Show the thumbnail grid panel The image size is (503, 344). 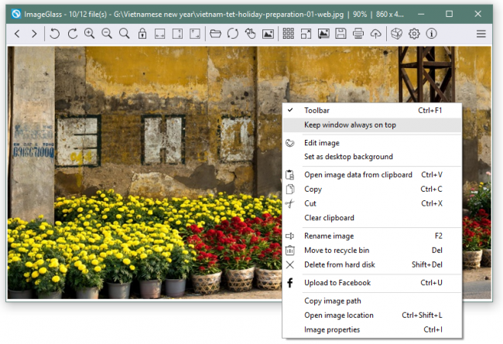(x=288, y=33)
